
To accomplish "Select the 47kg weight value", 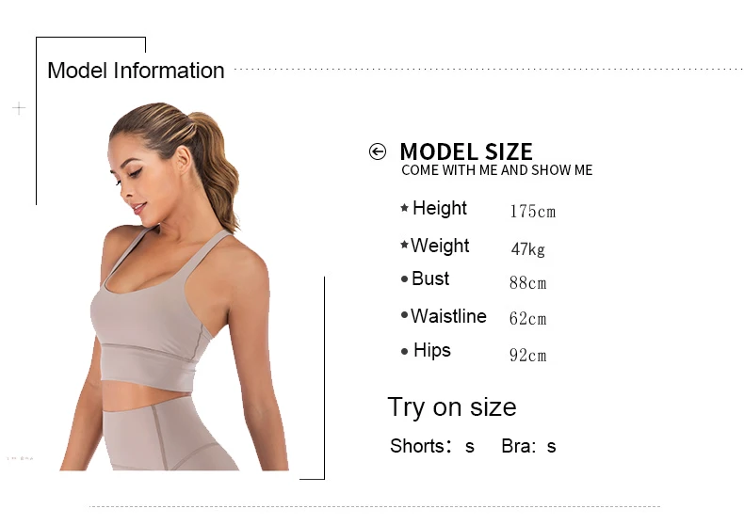I will click(x=527, y=248).
